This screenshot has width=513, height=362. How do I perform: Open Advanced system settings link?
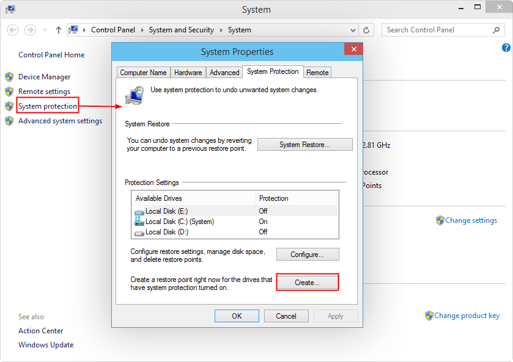point(60,121)
